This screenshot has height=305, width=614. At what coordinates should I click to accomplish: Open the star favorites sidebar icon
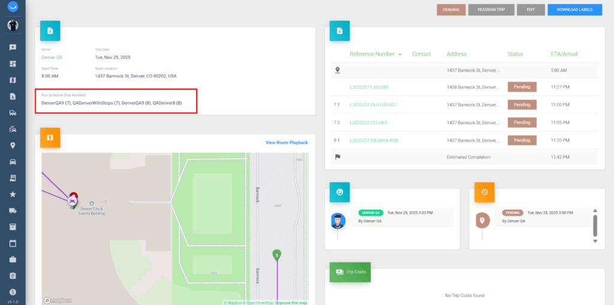[x=13, y=194]
